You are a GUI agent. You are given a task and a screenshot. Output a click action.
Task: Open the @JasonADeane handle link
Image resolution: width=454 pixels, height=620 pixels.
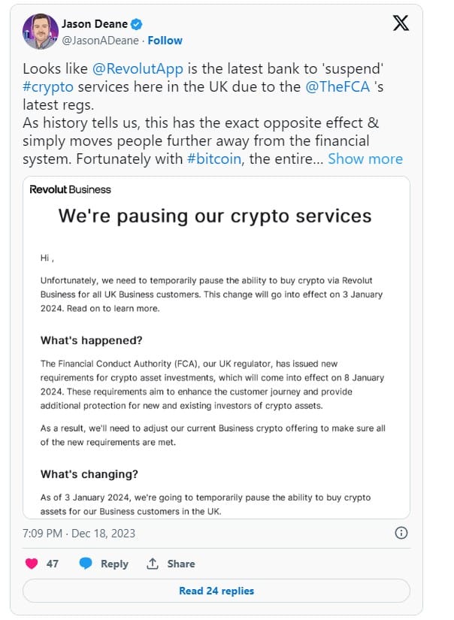coord(104,40)
